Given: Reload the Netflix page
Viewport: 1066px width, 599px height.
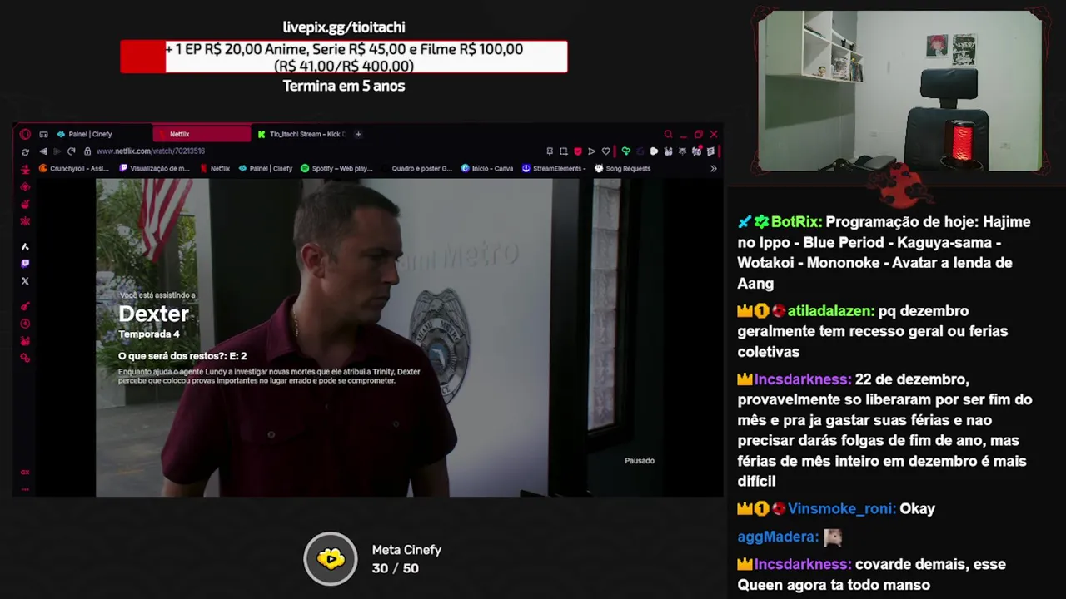Looking at the screenshot, I should [x=72, y=151].
